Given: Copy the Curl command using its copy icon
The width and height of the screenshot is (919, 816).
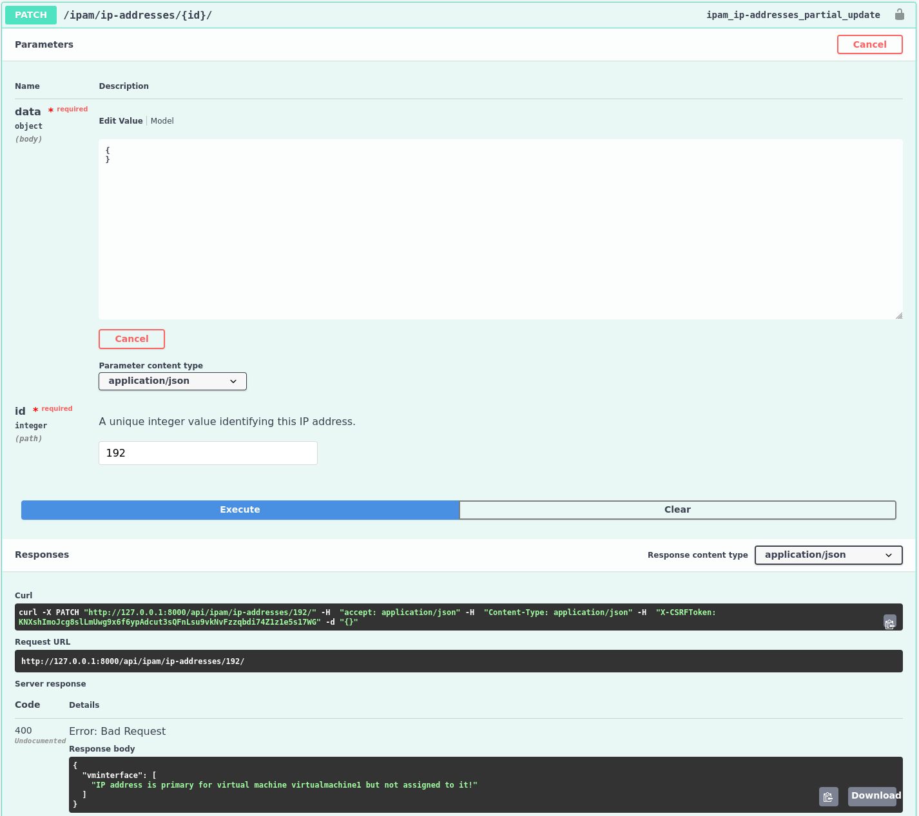Looking at the screenshot, I should pos(890,622).
